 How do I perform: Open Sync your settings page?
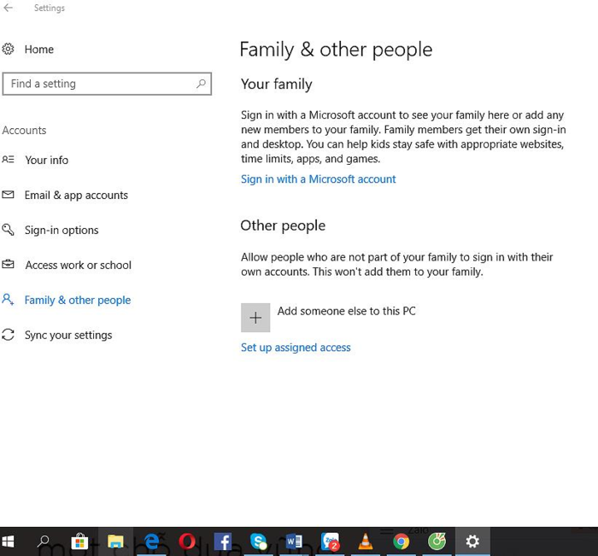point(67,335)
